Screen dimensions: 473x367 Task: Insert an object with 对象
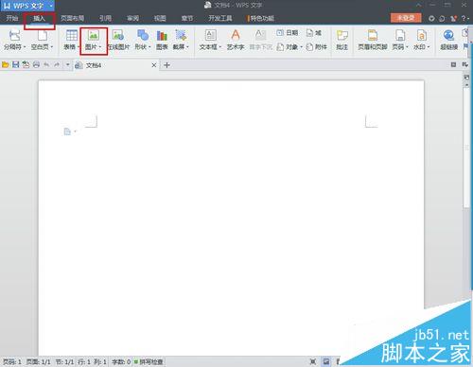point(289,47)
